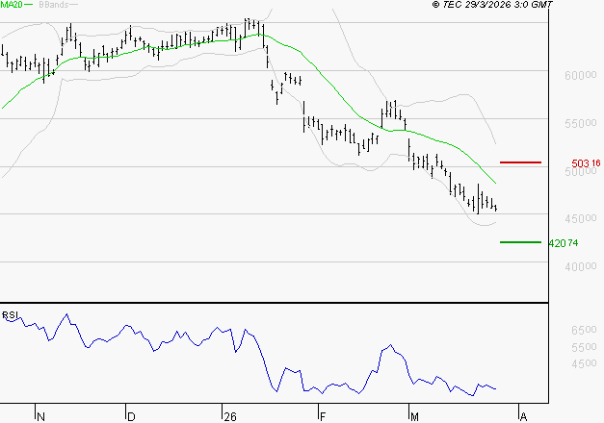Screen dimensions: 604x423
Task: Click the M month axis label
Action: coord(414,417)
